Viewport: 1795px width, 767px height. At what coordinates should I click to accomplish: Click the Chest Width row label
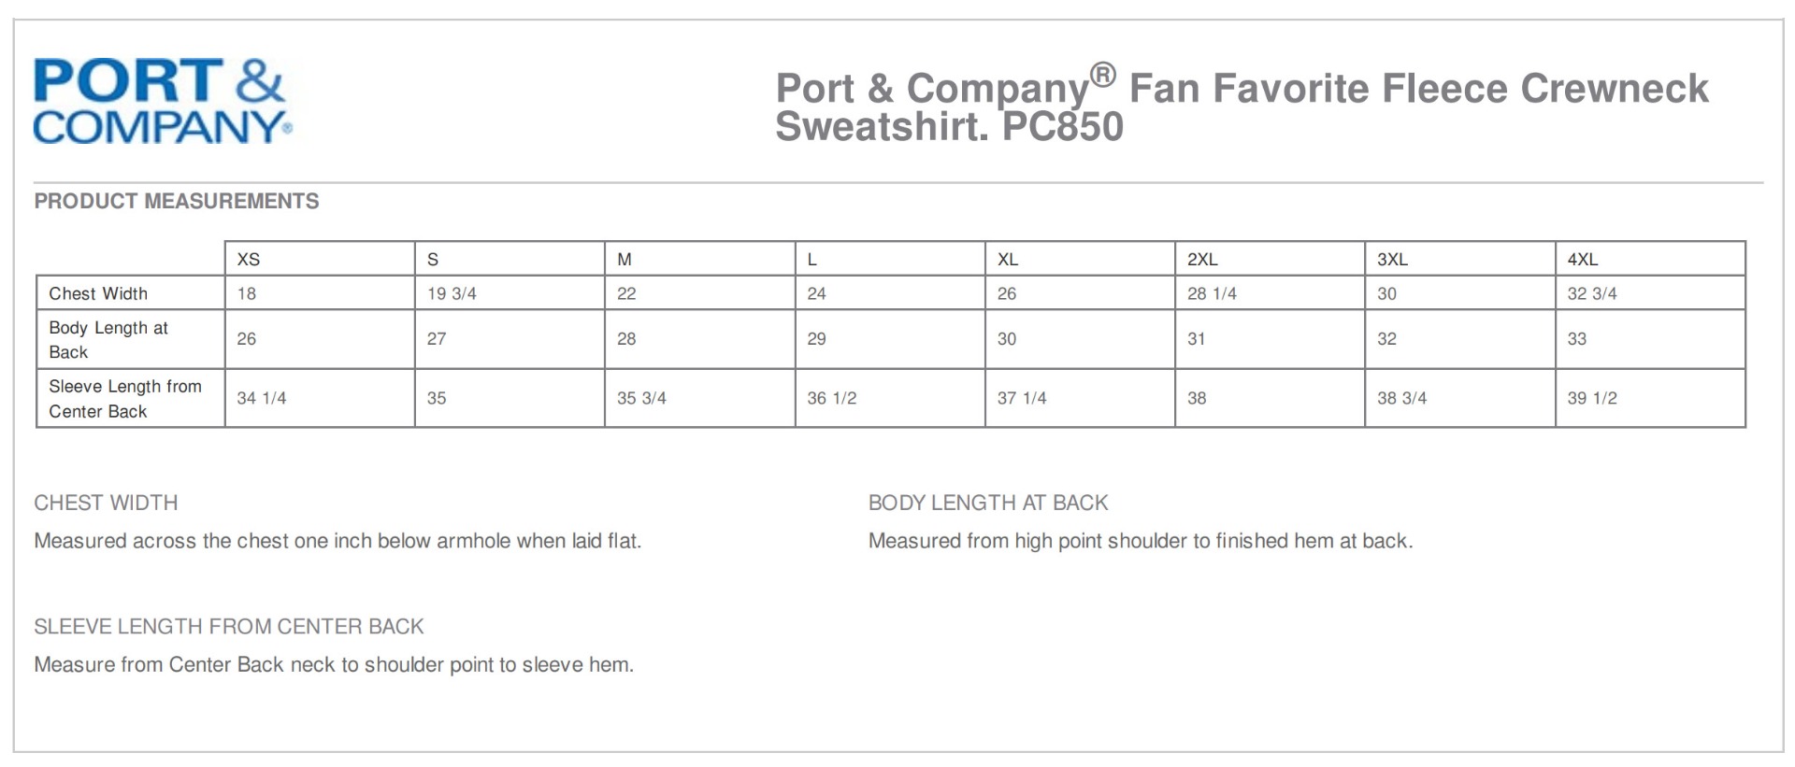click(98, 293)
